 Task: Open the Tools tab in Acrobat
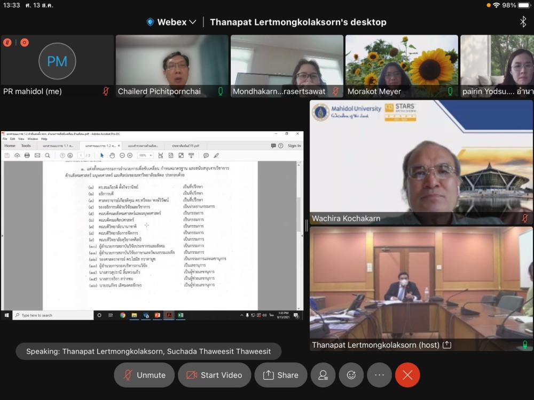[26, 146]
